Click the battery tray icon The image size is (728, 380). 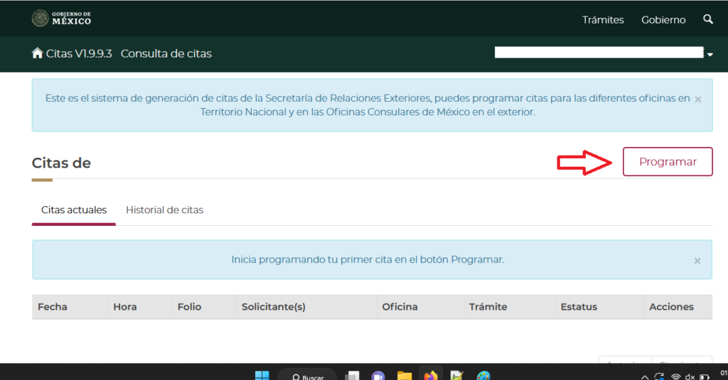[705, 376]
